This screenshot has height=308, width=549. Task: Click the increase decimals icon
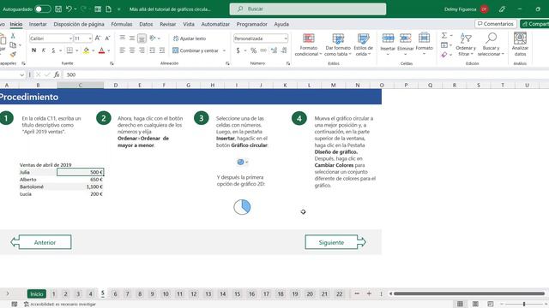(x=274, y=51)
